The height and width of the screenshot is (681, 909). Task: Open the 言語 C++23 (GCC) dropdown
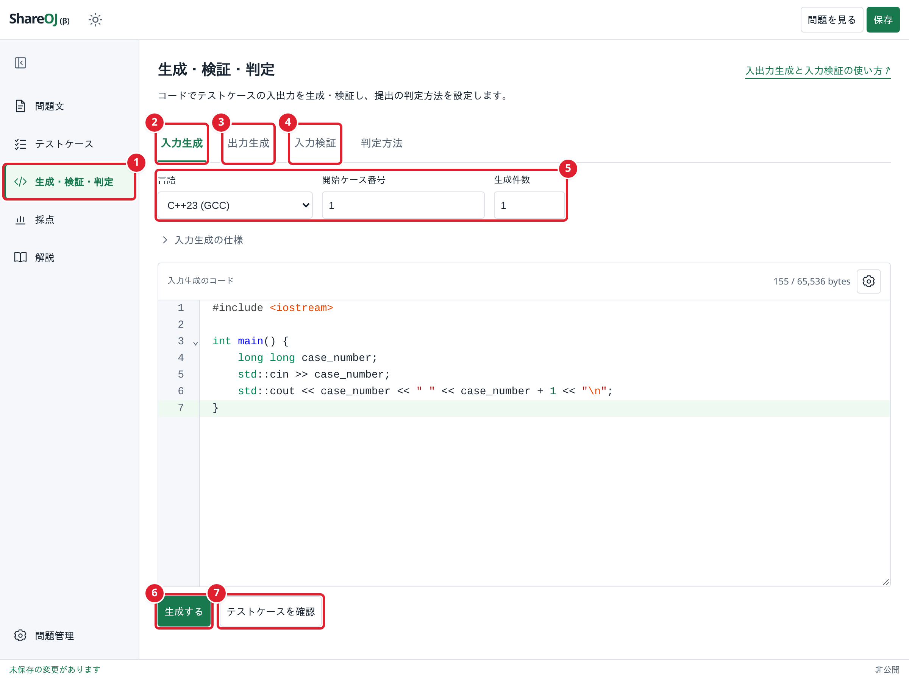pos(235,205)
